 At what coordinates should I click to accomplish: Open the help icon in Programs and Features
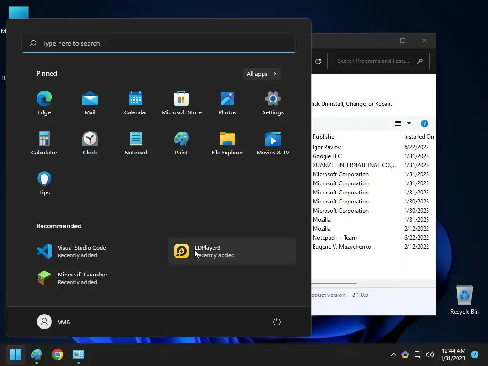(424, 123)
